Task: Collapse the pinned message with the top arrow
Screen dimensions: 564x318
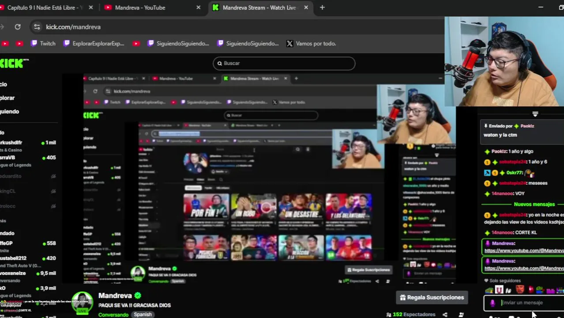Action: pos(535,114)
